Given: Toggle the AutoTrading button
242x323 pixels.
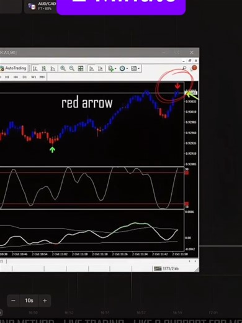Looking at the screenshot, I should coord(14,68).
